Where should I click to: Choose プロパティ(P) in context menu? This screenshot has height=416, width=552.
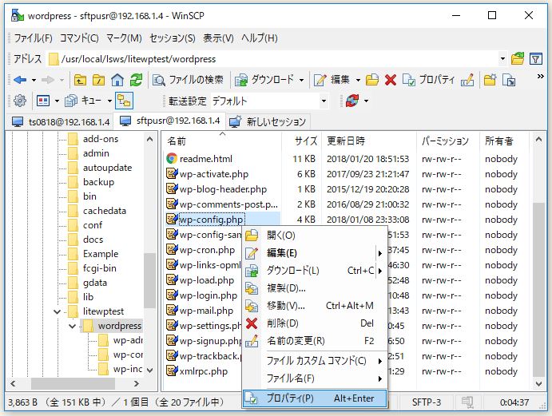[x=315, y=398]
